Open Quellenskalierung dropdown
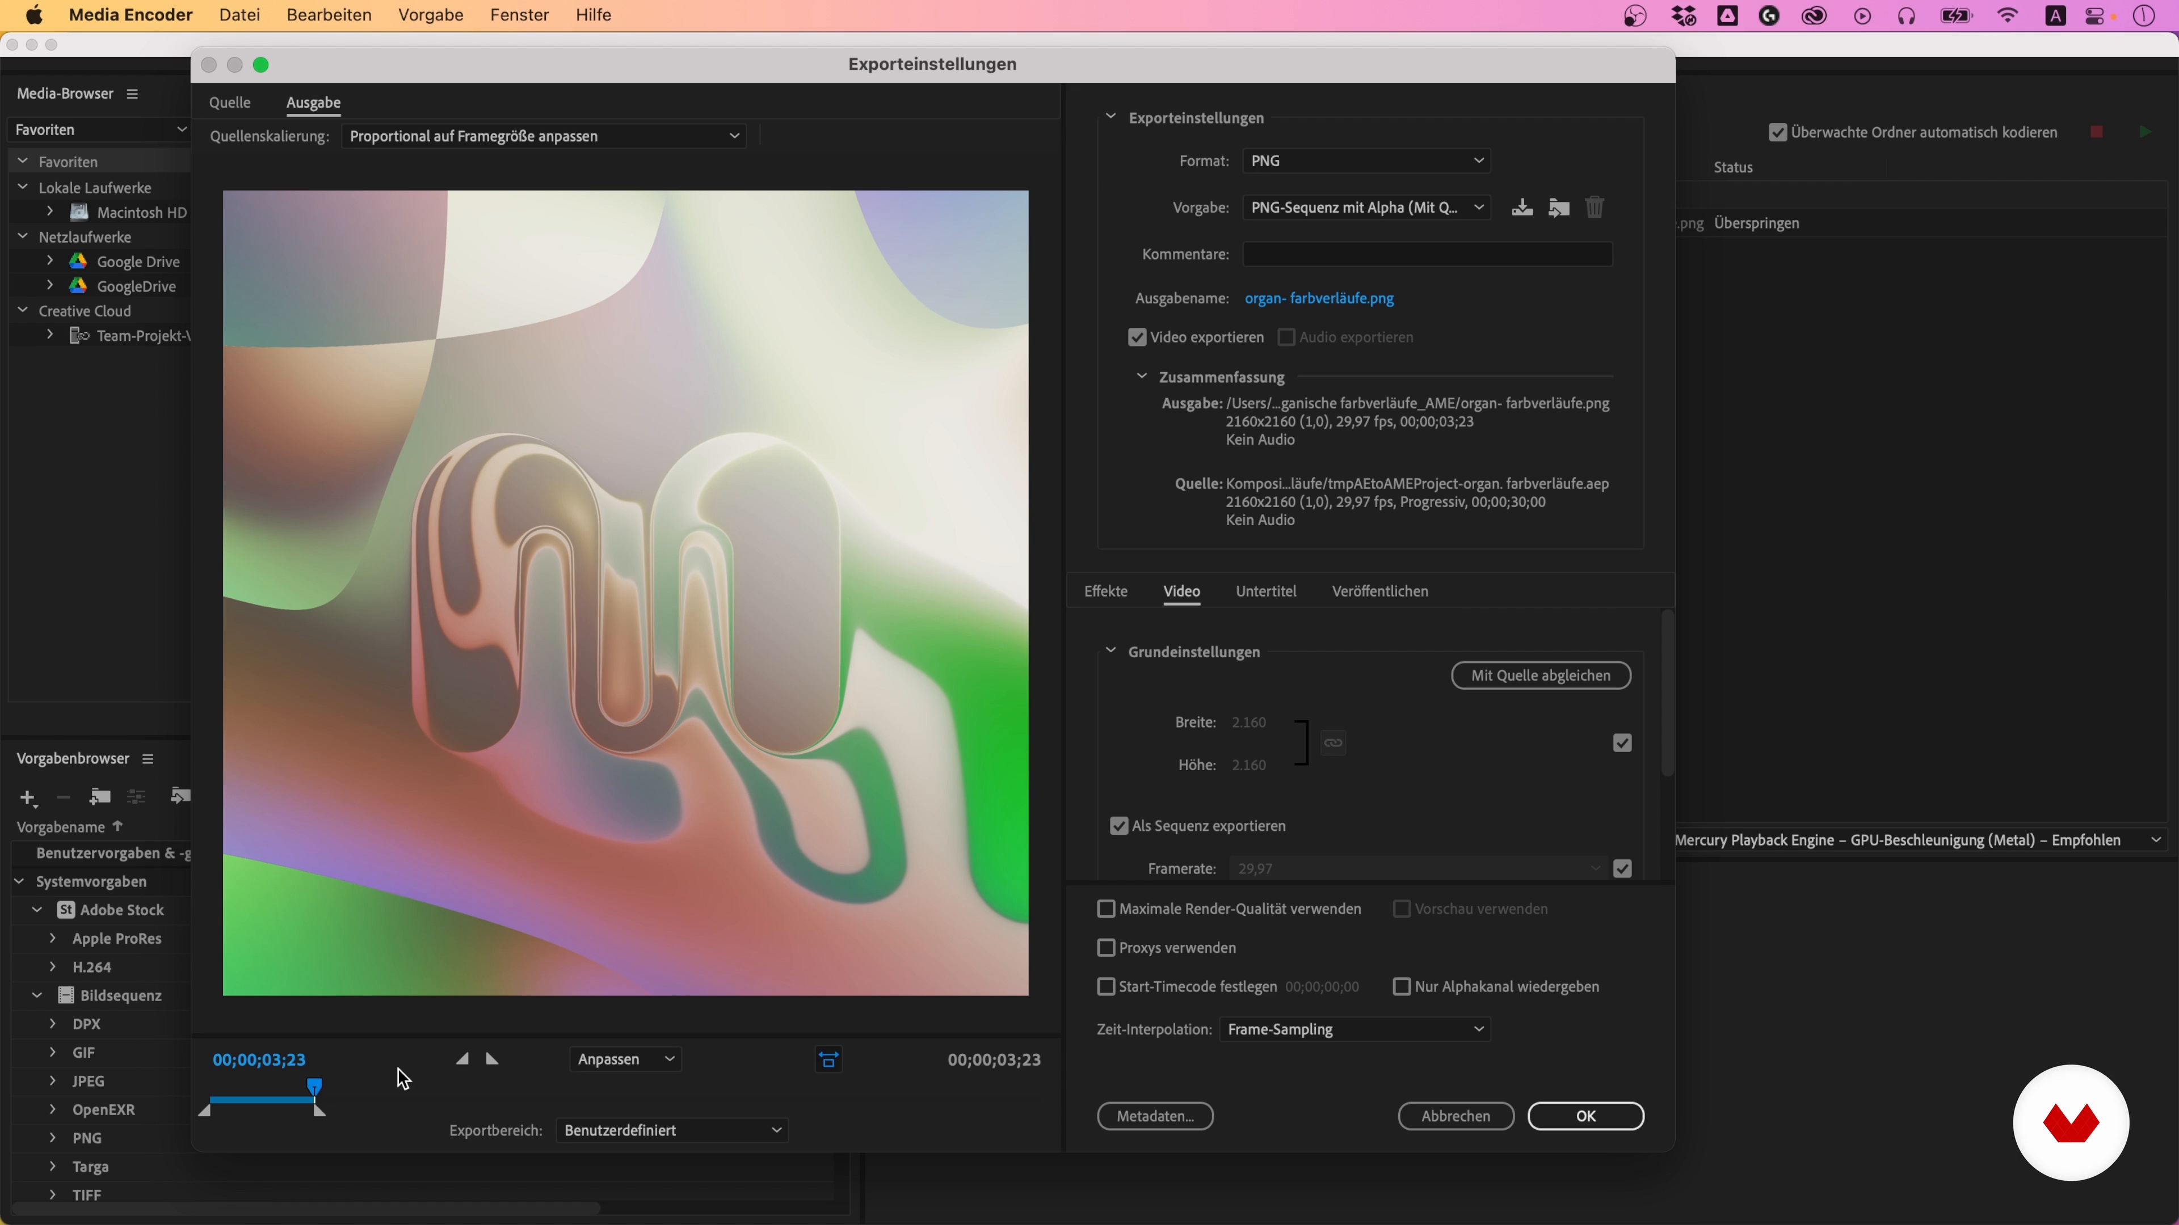 tap(544, 136)
